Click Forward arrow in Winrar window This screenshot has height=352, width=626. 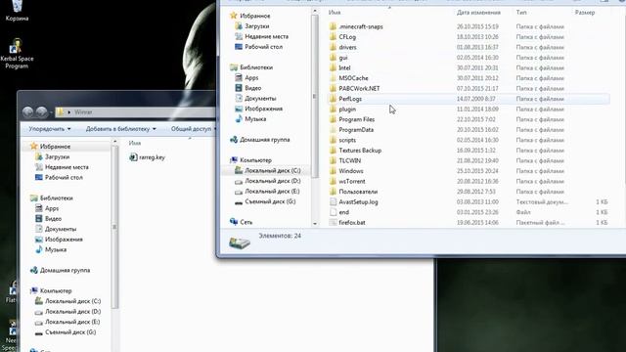coord(41,112)
